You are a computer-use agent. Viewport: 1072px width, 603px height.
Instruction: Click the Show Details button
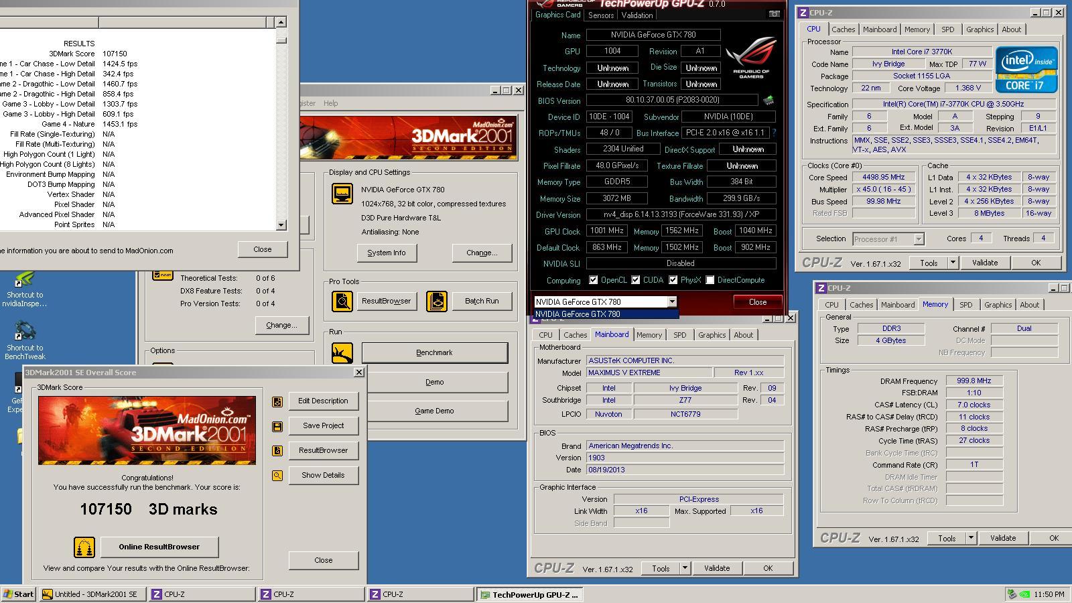[324, 475]
